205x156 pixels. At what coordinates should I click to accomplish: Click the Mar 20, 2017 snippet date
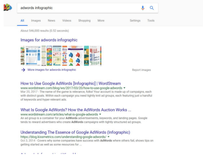[29, 92]
